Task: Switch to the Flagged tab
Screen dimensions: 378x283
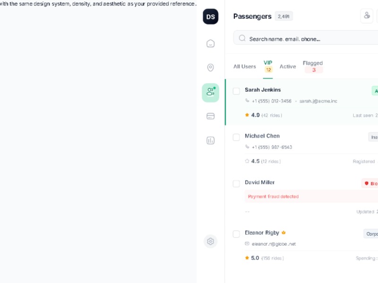Action: coord(313,66)
